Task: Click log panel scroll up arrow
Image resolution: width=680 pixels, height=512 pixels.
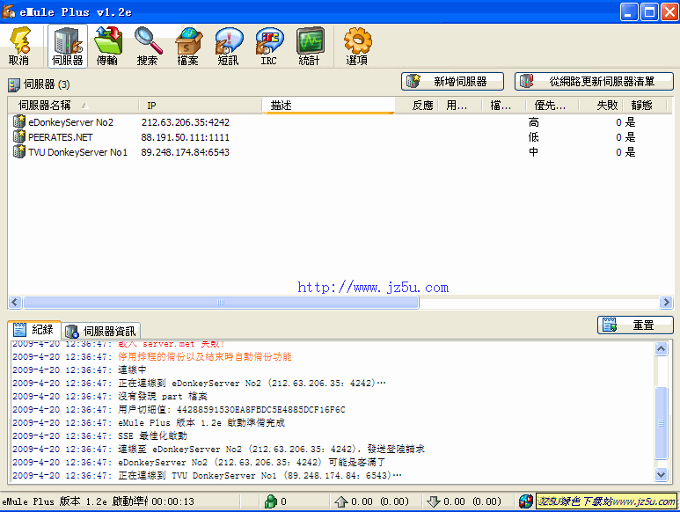Action: [661, 348]
